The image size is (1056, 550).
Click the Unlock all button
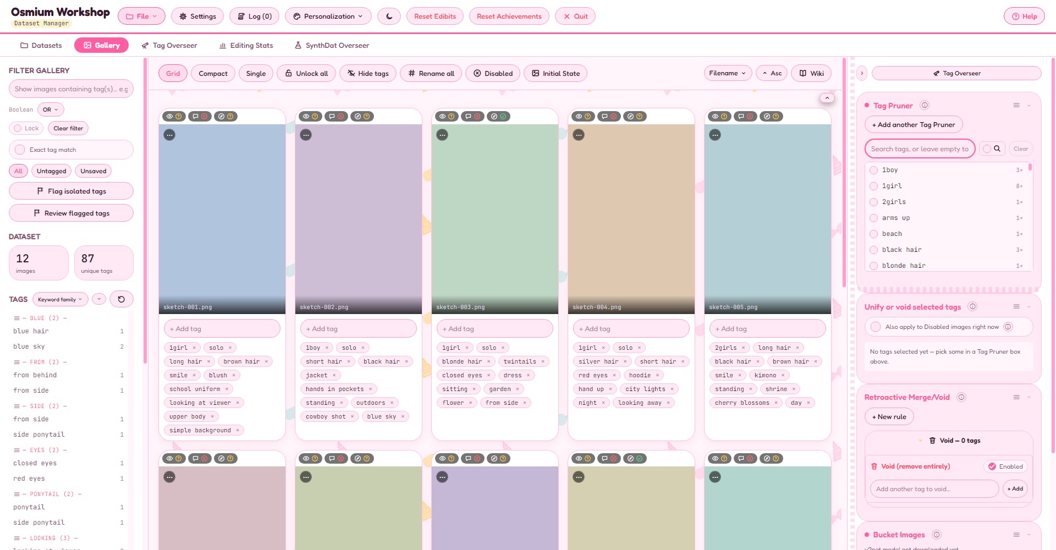(x=306, y=73)
